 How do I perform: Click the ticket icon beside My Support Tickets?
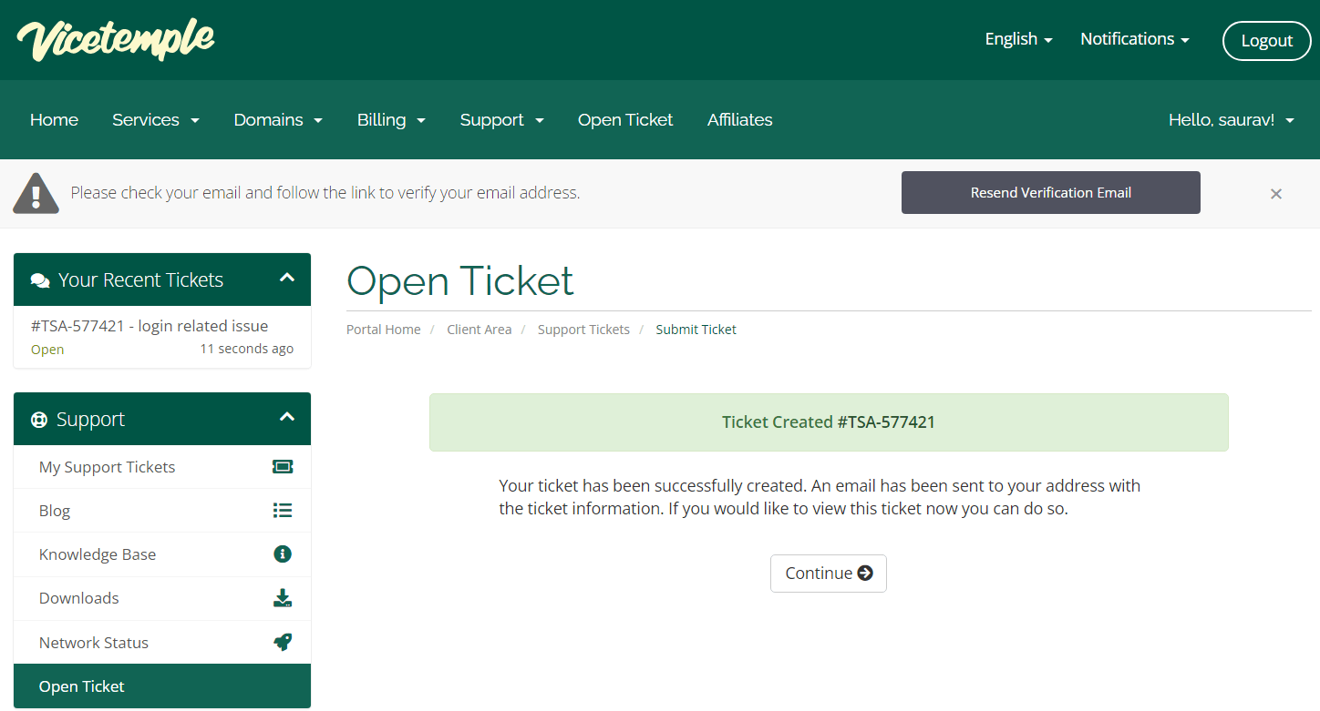click(283, 467)
